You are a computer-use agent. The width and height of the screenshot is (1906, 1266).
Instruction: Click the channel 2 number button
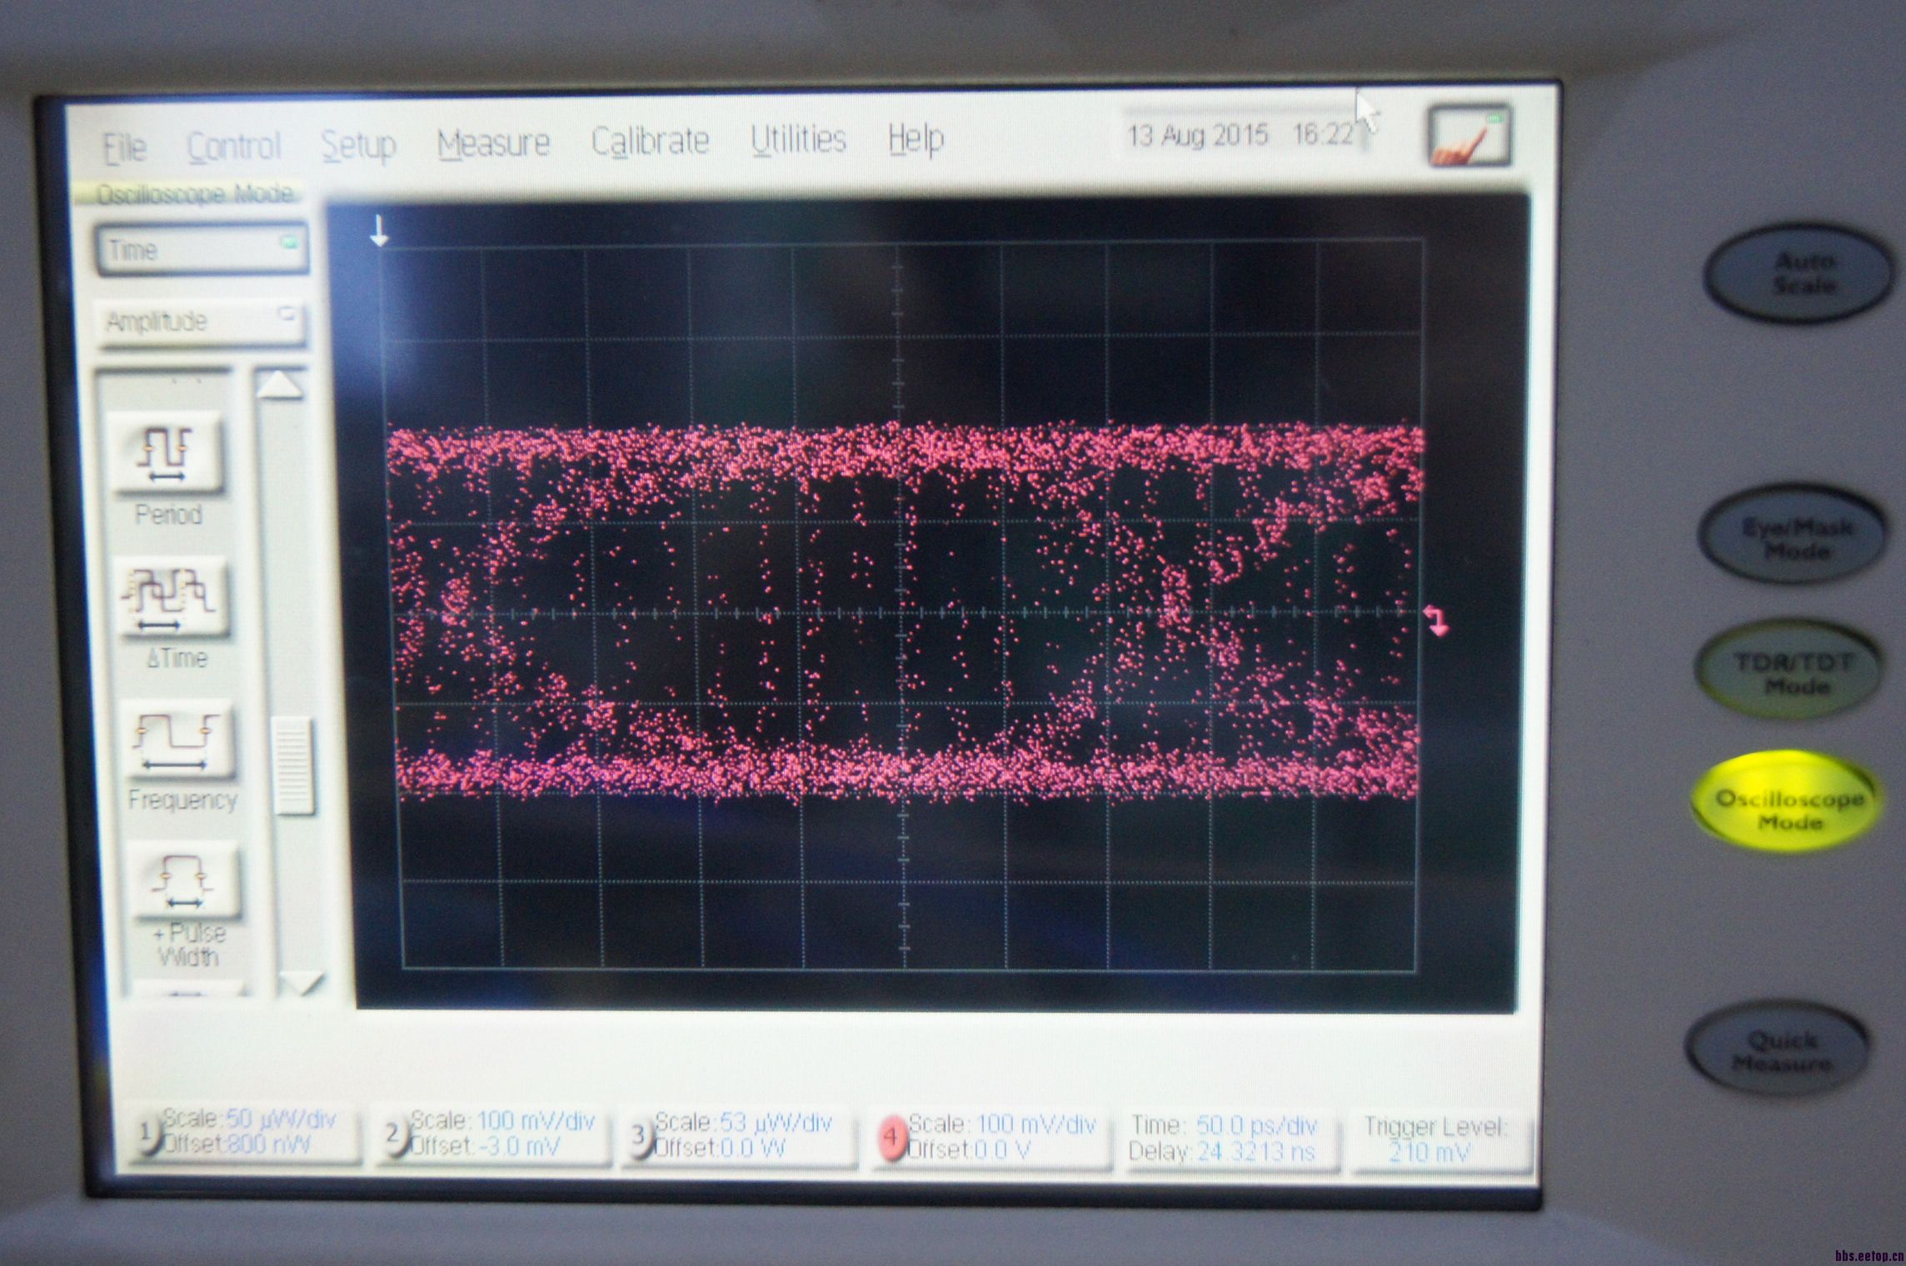[x=393, y=1134]
